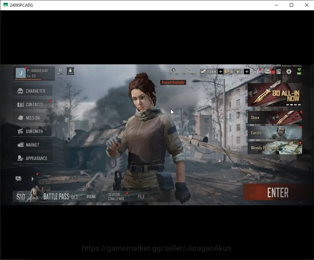The width and height of the screenshot is (314, 260).
Task: Switch to the RANK tab
Action: pos(91,197)
